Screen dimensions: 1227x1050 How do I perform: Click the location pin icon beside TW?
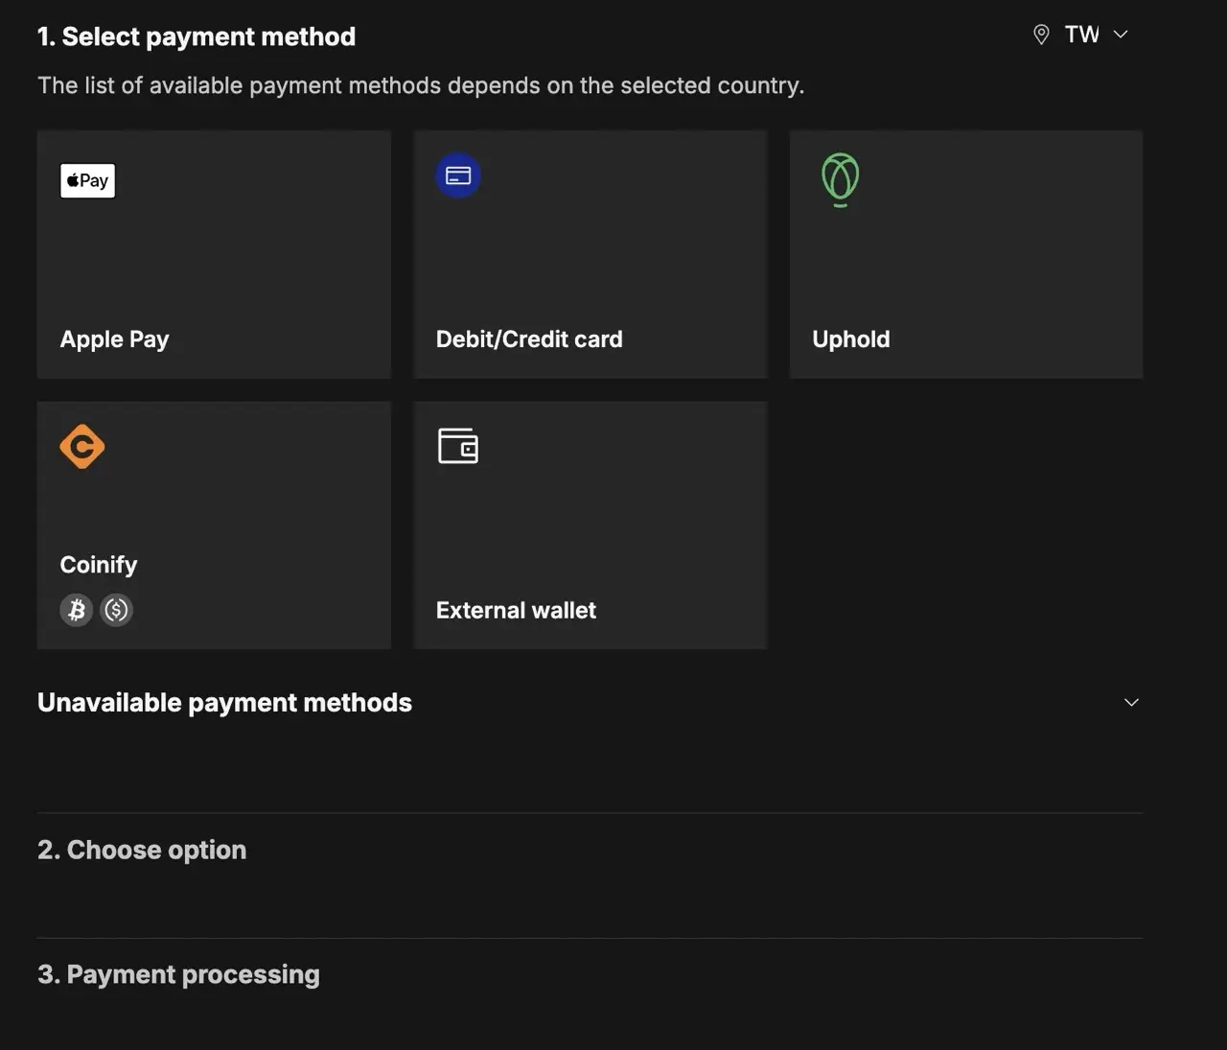click(1041, 35)
